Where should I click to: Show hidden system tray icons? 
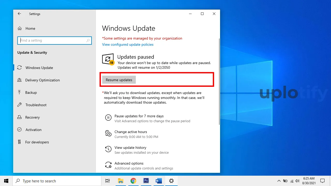(279, 181)
